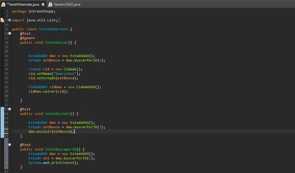Click the warning icon beside line 3

click(2, 20)
